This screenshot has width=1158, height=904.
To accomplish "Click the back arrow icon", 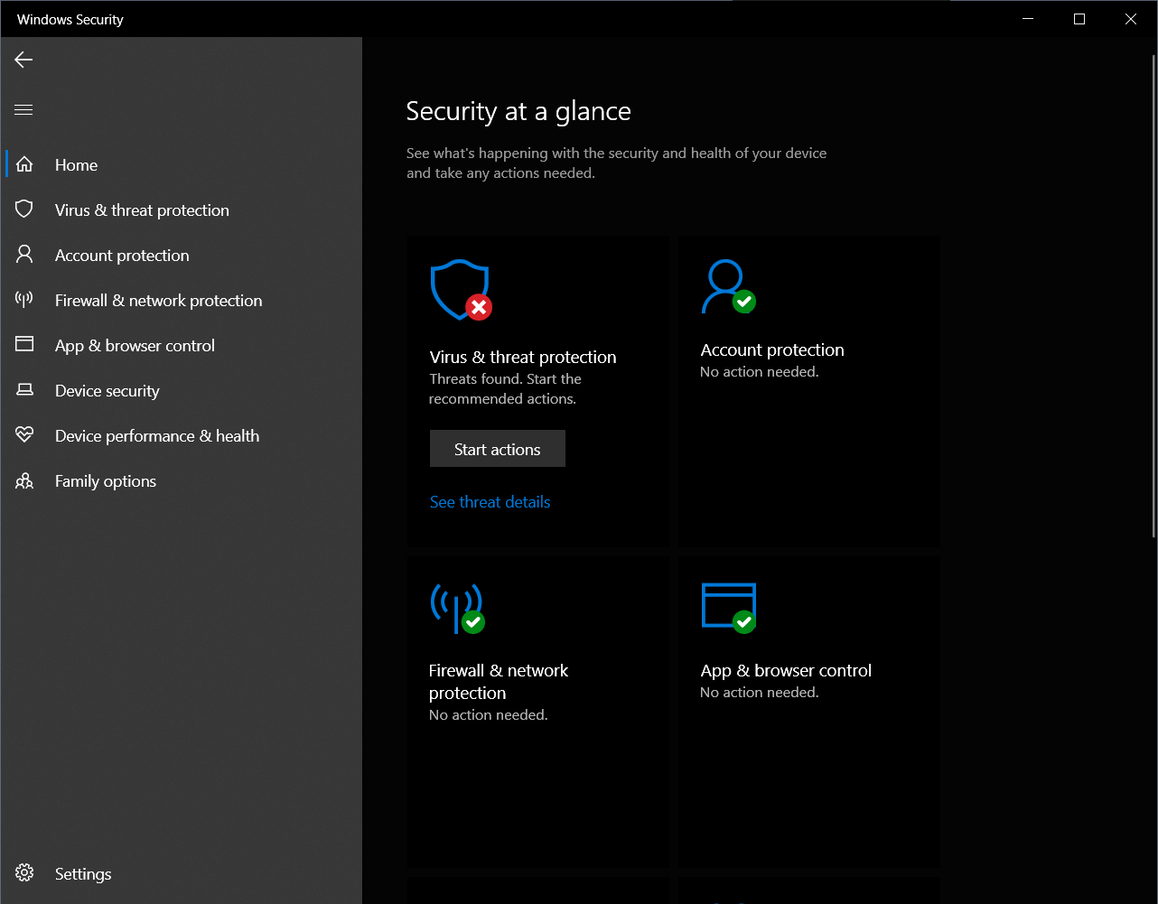I will (23, 60).
